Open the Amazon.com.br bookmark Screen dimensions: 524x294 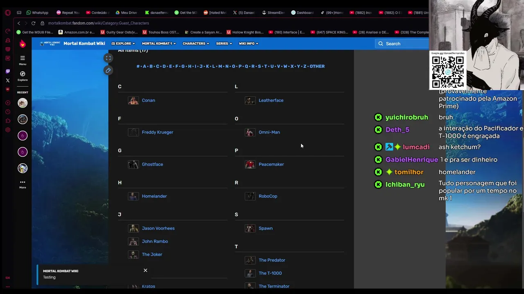(77, 32)
